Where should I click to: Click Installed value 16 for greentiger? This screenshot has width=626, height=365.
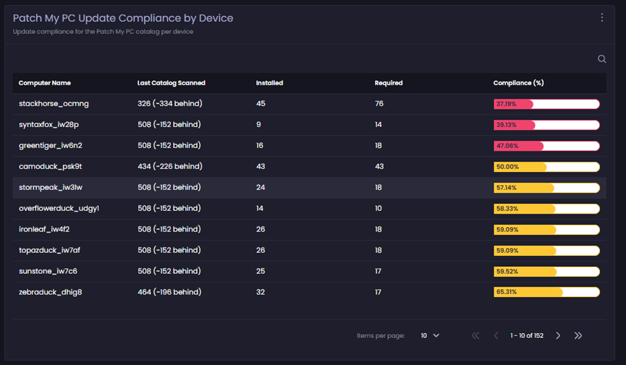[259, 146]
